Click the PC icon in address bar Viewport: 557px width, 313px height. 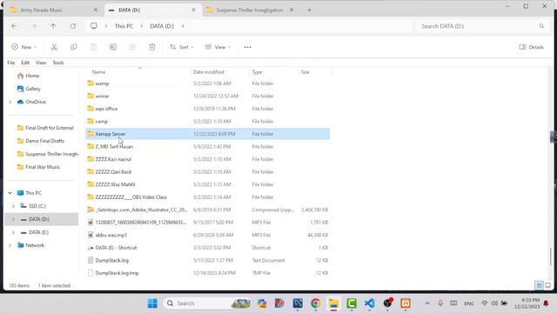click(x=94, y=26)
